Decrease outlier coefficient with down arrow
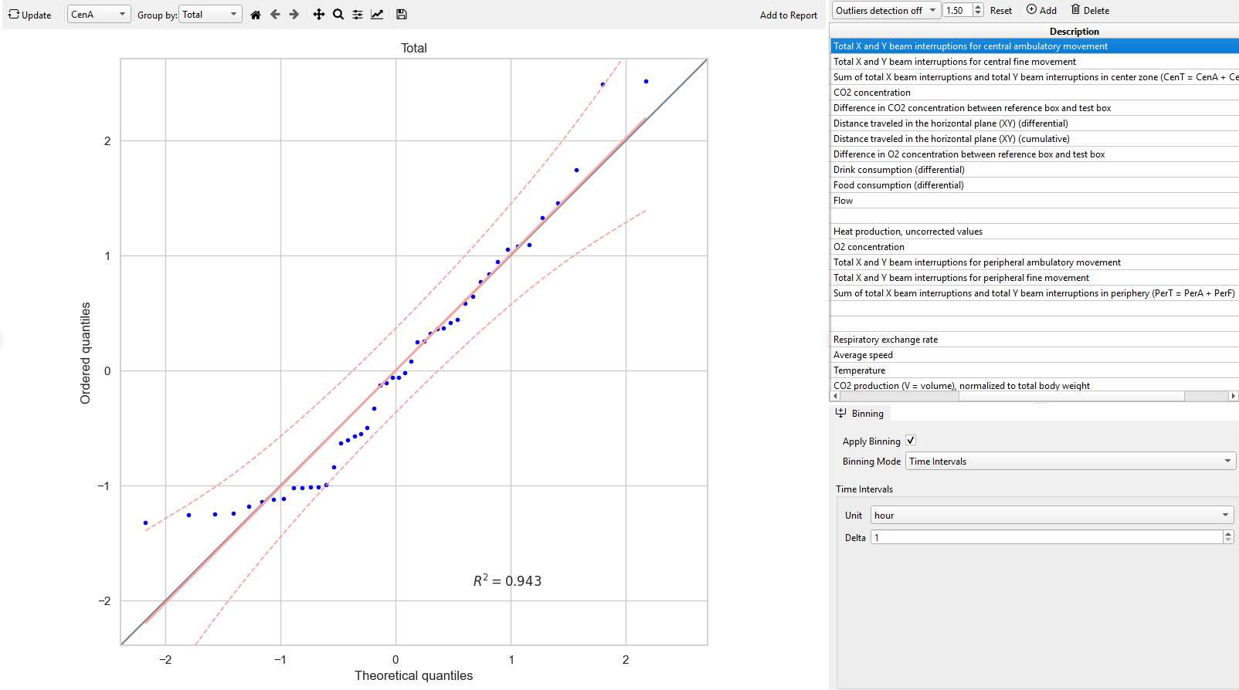 click(x=979, y=14)
